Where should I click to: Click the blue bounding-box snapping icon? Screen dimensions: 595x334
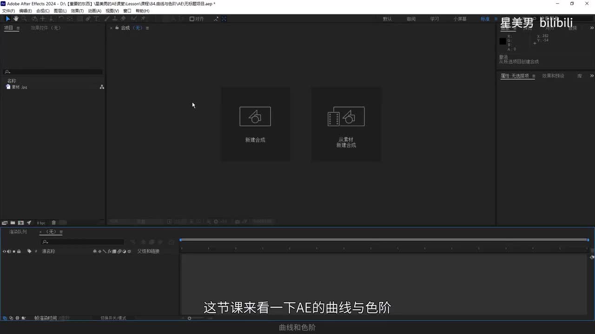coord(224,19)
